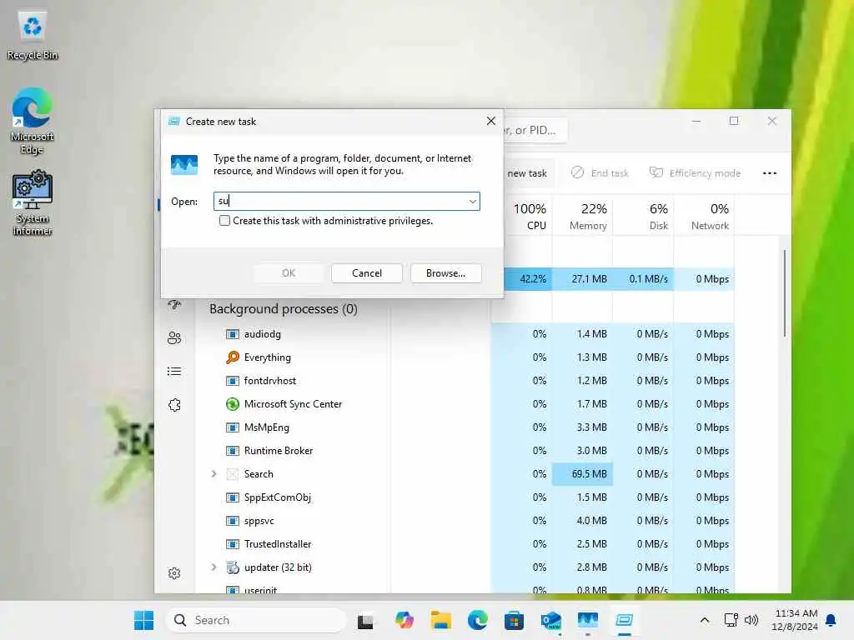Click the date and time clock
This screenshot has width=854, height=640.
(795, 620)
